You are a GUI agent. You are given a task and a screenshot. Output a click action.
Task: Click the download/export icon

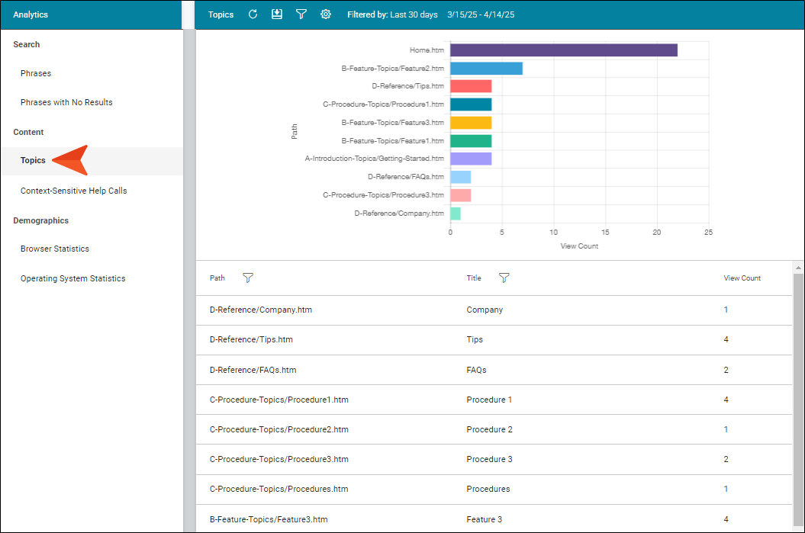[x=277, y=14]
